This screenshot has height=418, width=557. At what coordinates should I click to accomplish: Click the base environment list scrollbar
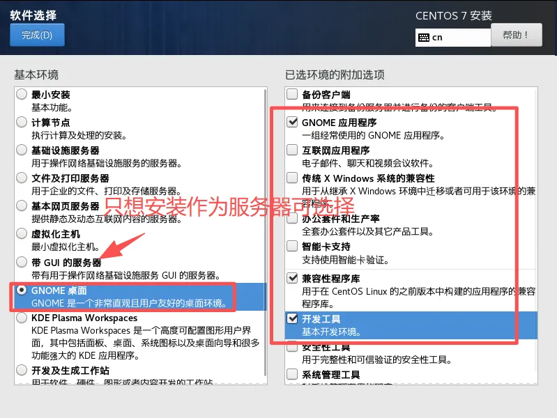coord(265,233)
